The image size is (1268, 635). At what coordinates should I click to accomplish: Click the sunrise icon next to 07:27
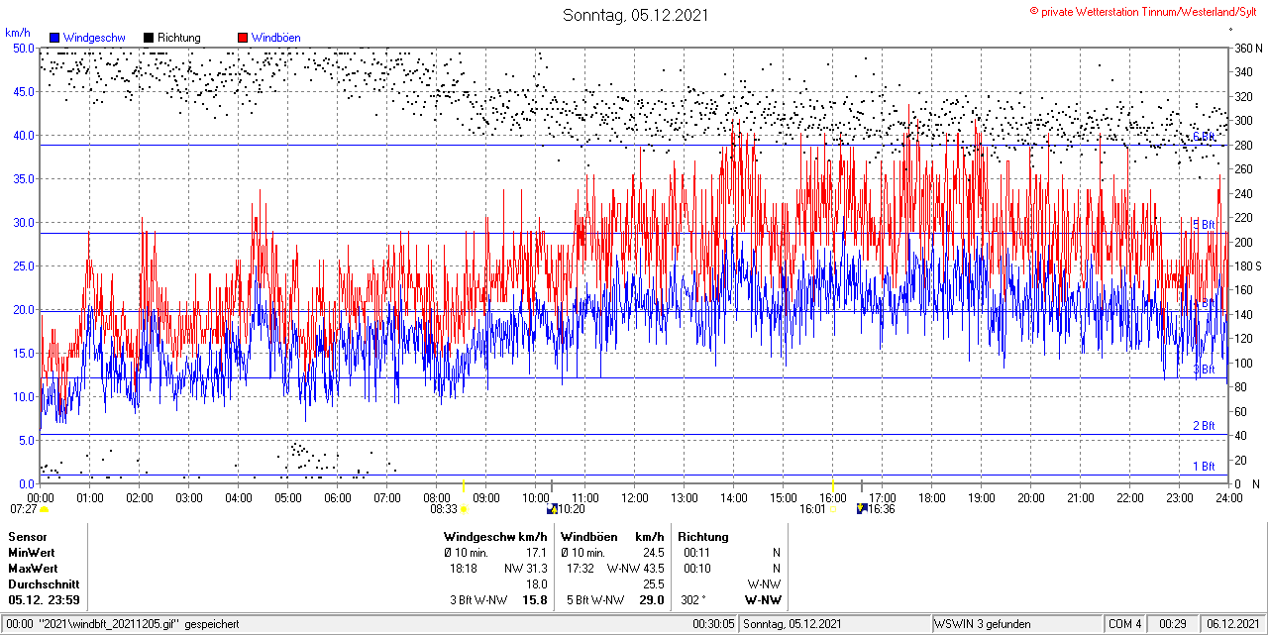click(44, 508)
